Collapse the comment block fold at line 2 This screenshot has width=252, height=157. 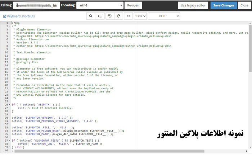pyautogui.click(x=9, y=26)
